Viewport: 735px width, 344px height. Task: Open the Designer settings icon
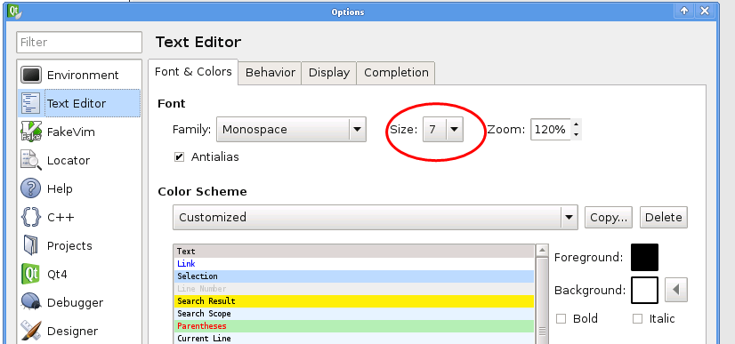click(31, 331)
